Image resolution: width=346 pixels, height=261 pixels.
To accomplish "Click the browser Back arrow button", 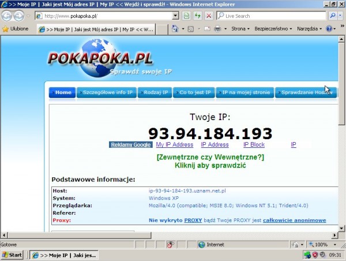I will coord(6,16).
